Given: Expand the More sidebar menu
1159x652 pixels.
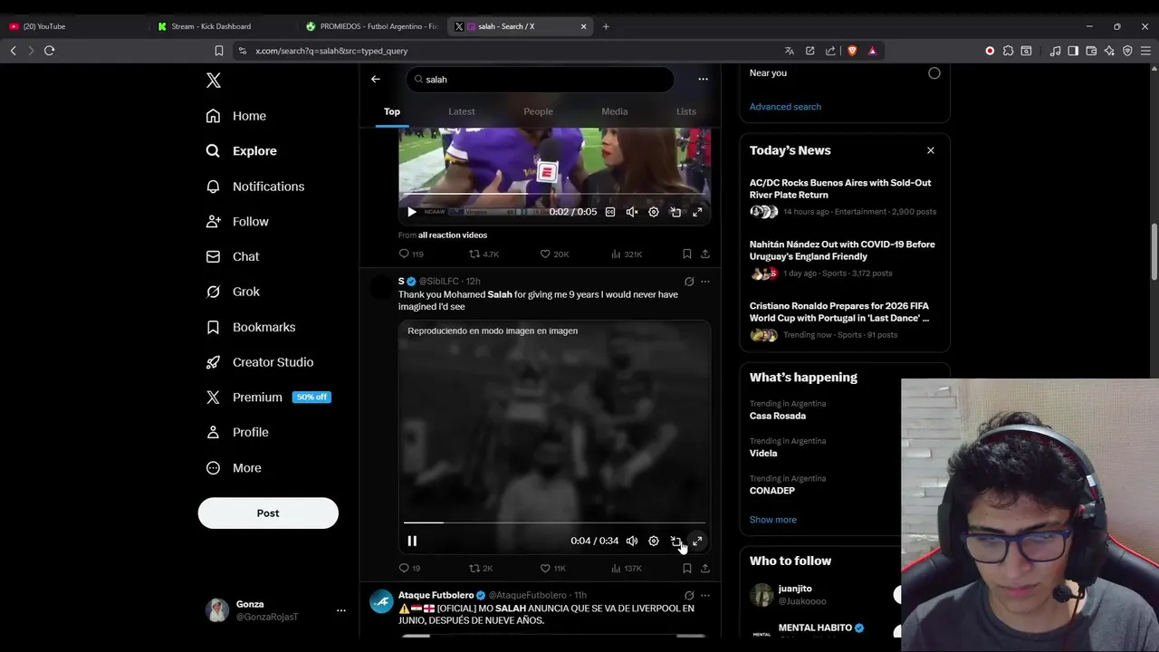Looking at the screenshot, I should tap(233, 468).
